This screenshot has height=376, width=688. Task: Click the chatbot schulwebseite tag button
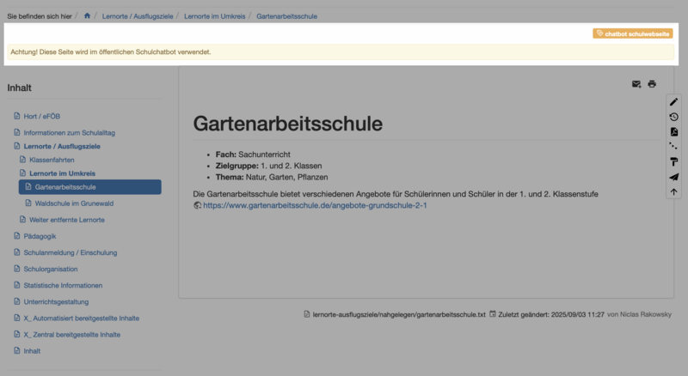coord(633,33)
